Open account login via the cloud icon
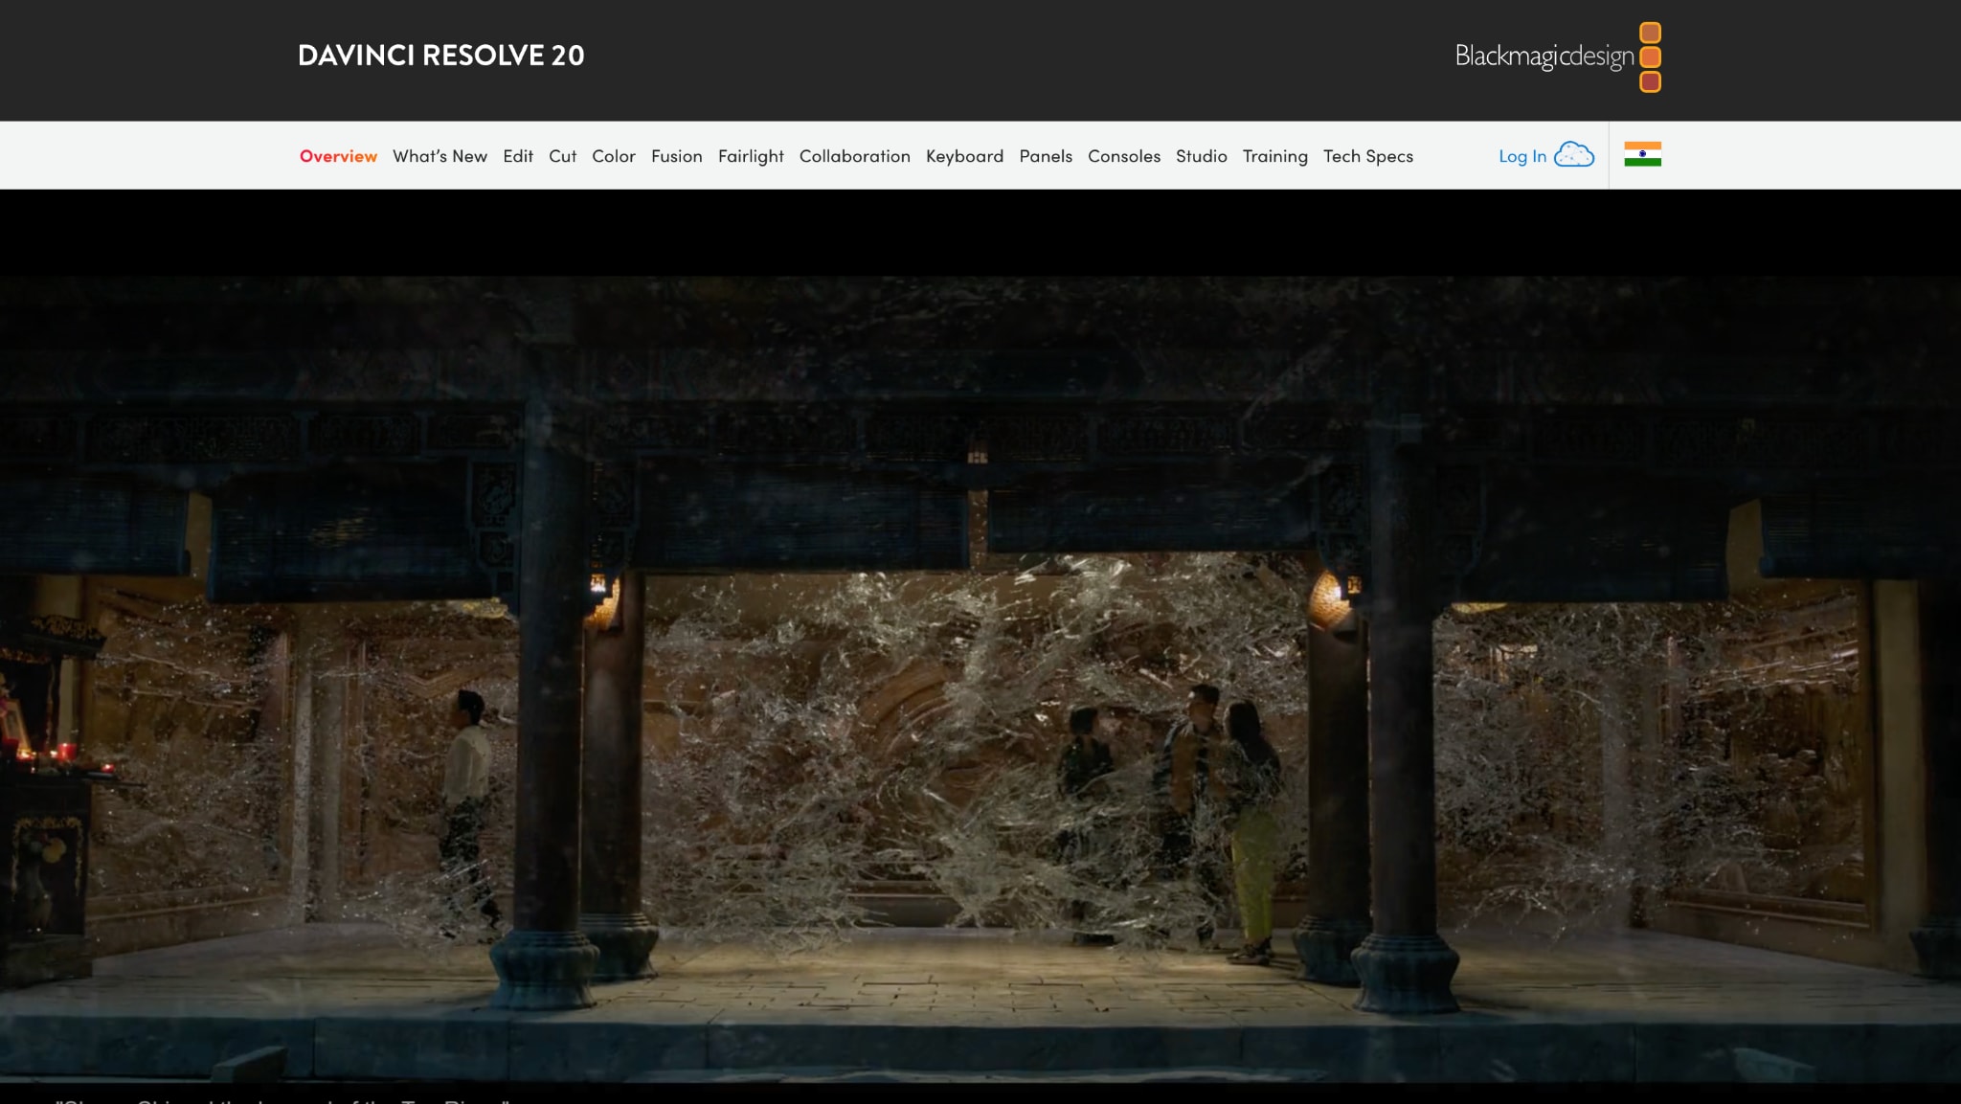Image resolution: width=1961 pixels, height=1104 pixels. 1573,154
